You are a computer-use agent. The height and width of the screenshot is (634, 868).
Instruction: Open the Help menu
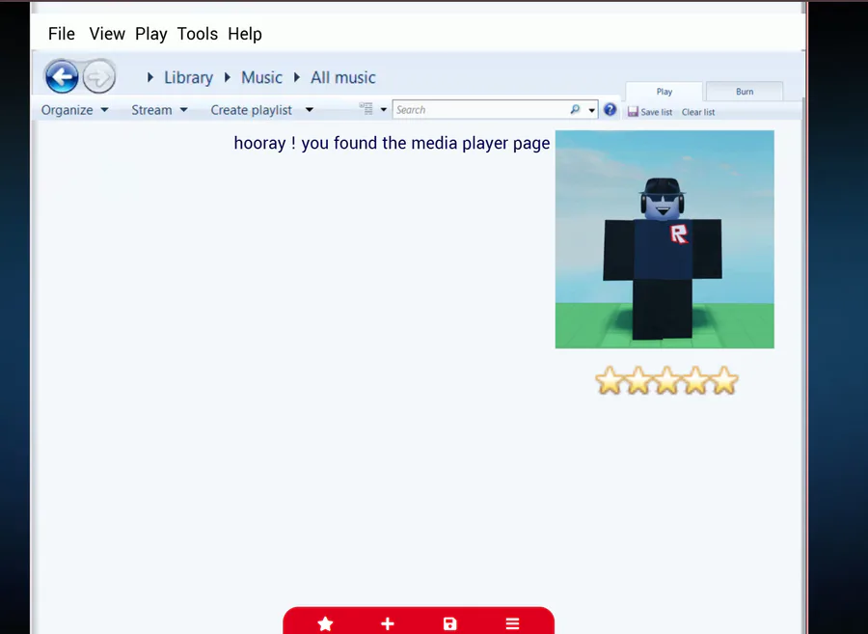pos(245,34)
